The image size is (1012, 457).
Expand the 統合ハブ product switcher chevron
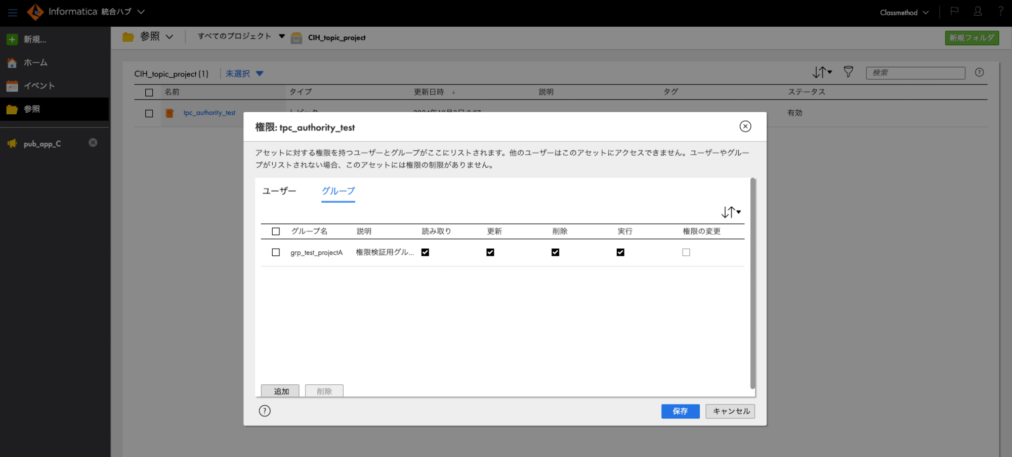tap(141, 12)
